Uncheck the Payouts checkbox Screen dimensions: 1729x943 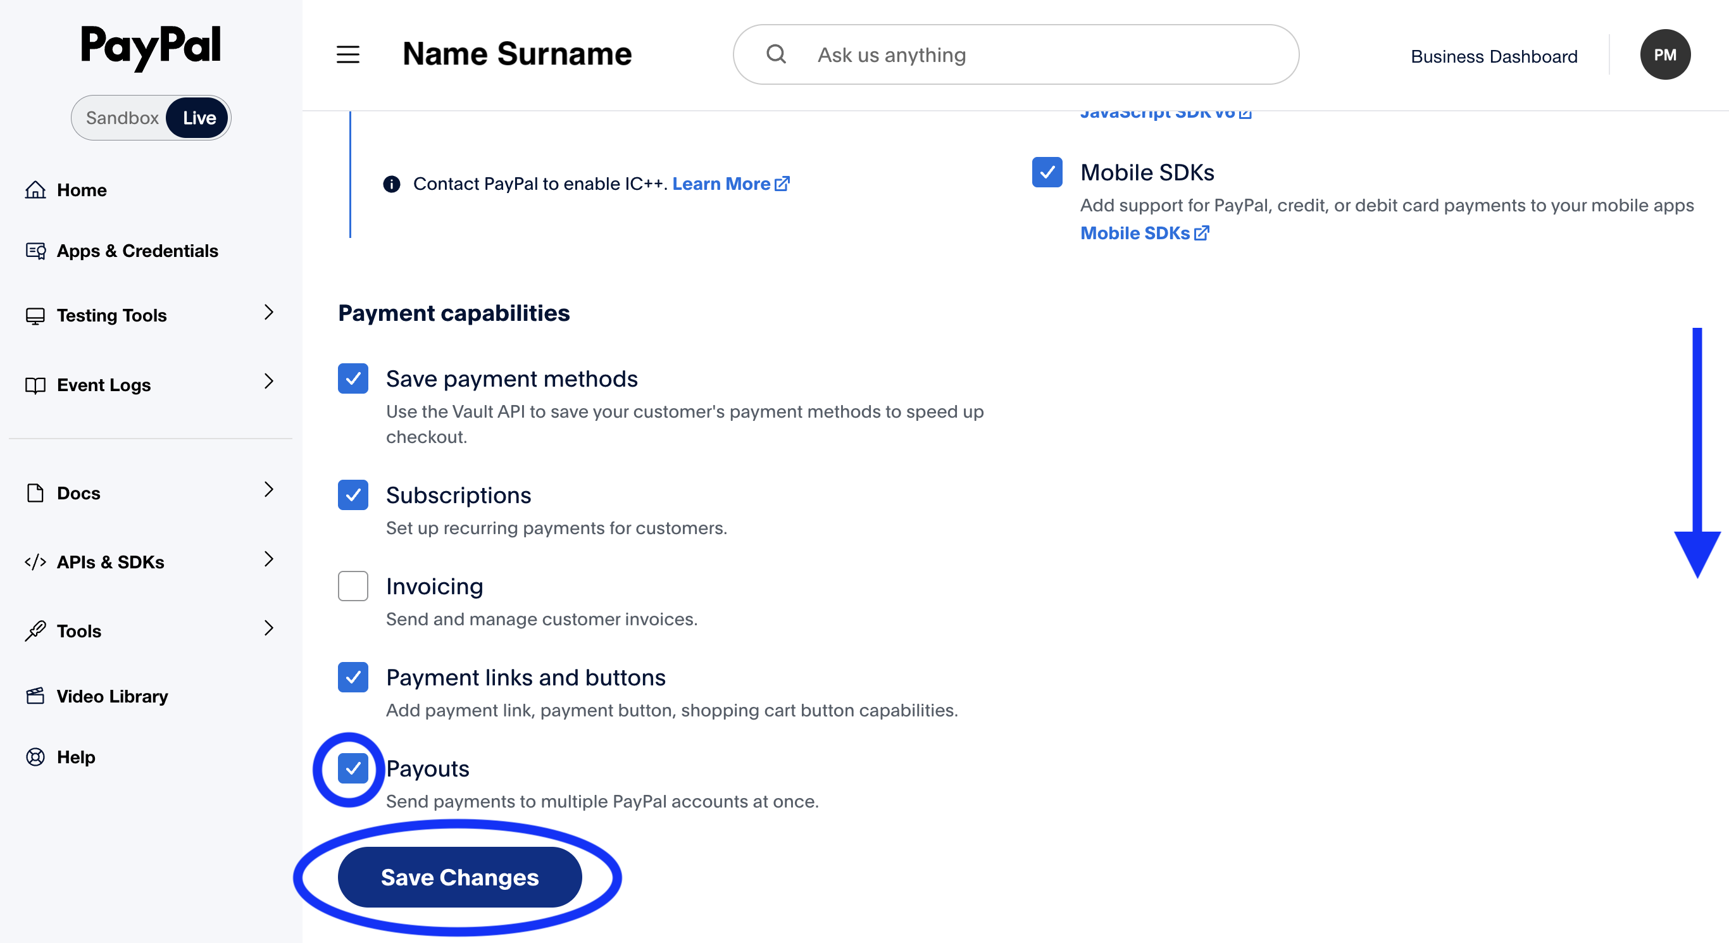[353, 768]
